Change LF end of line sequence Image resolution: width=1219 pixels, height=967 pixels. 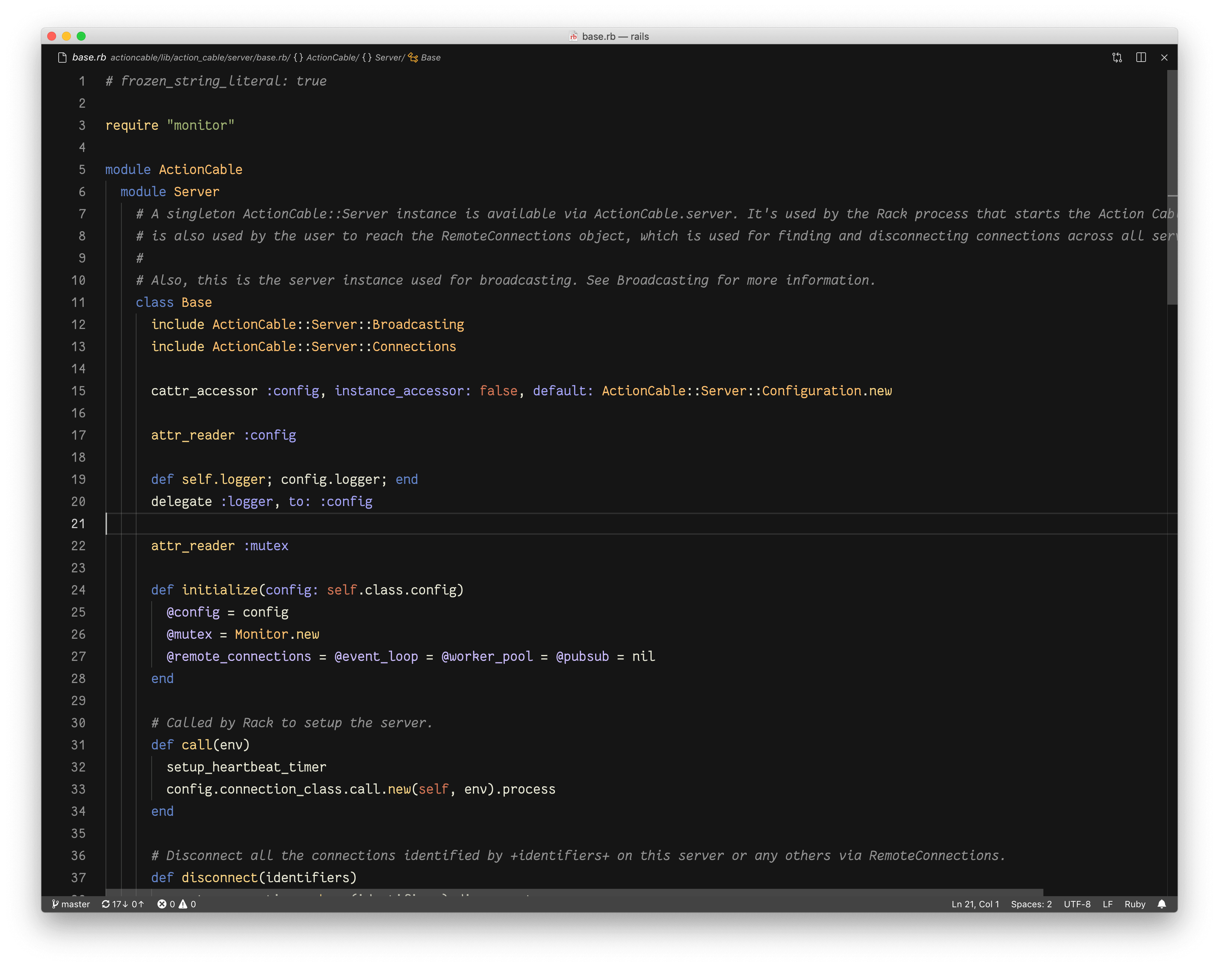click(x=1107, y=904)
